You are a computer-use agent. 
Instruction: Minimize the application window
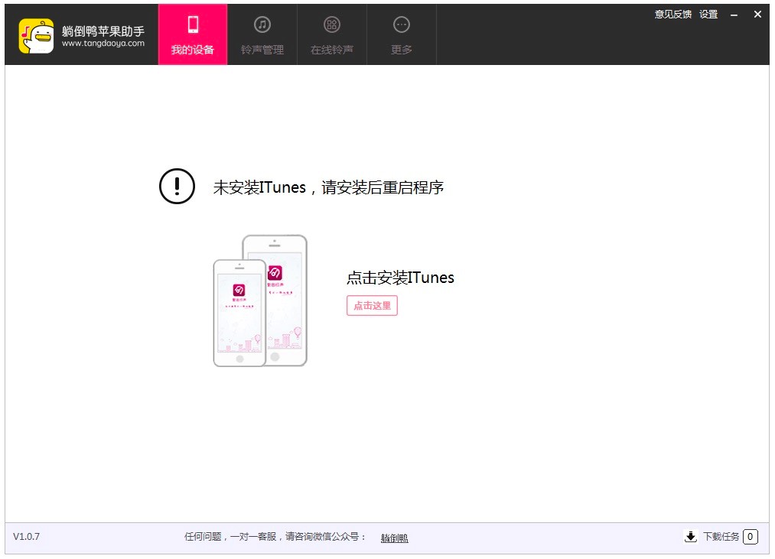point(734,15)
